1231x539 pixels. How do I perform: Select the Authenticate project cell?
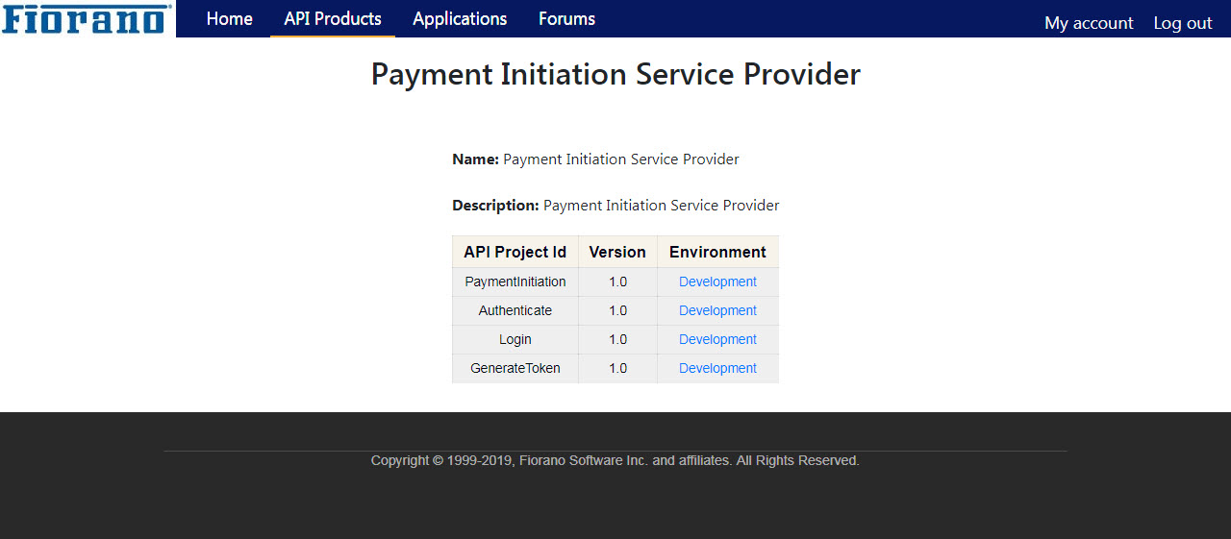point(515,310)
